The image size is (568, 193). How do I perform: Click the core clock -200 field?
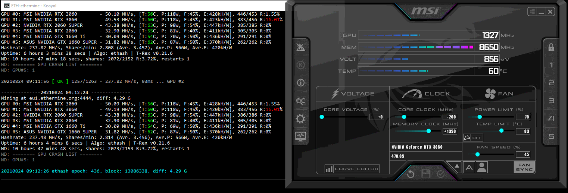[450, 117]
